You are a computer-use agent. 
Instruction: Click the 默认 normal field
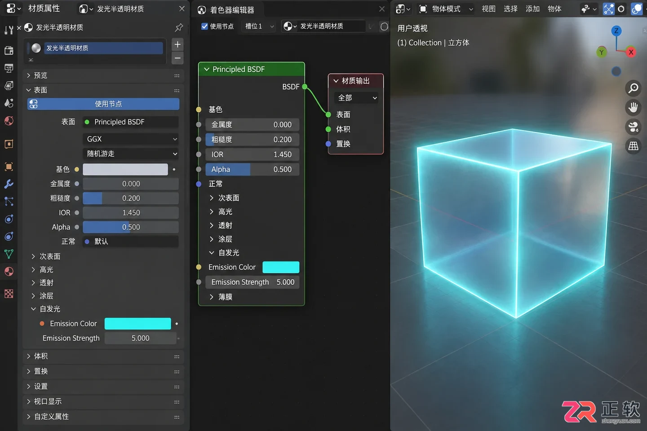[131, 242]
